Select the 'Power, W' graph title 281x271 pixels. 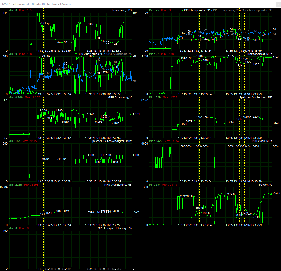coord(265,185)
